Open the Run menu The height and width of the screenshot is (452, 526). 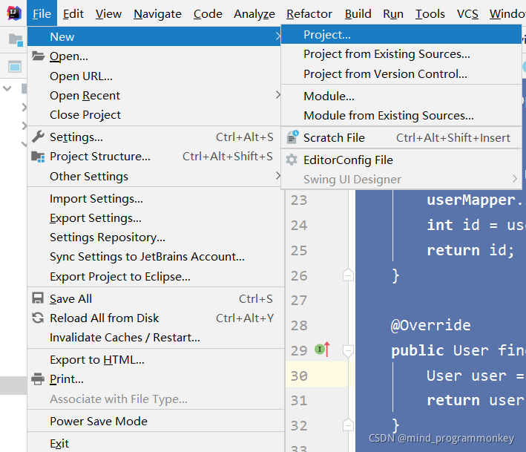[x=393, y=14]
